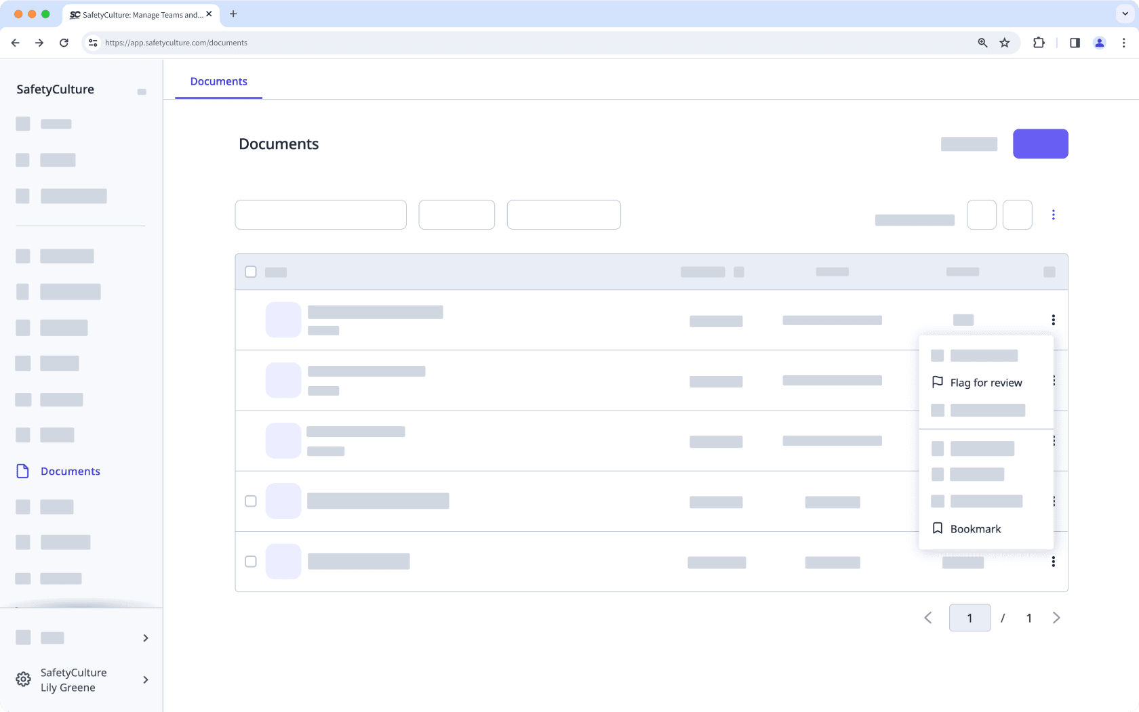The width and height of the screenshot is (1139, 712).
Task: Click the Bookmark icon in context menu
Action: (x=938, y=528)
